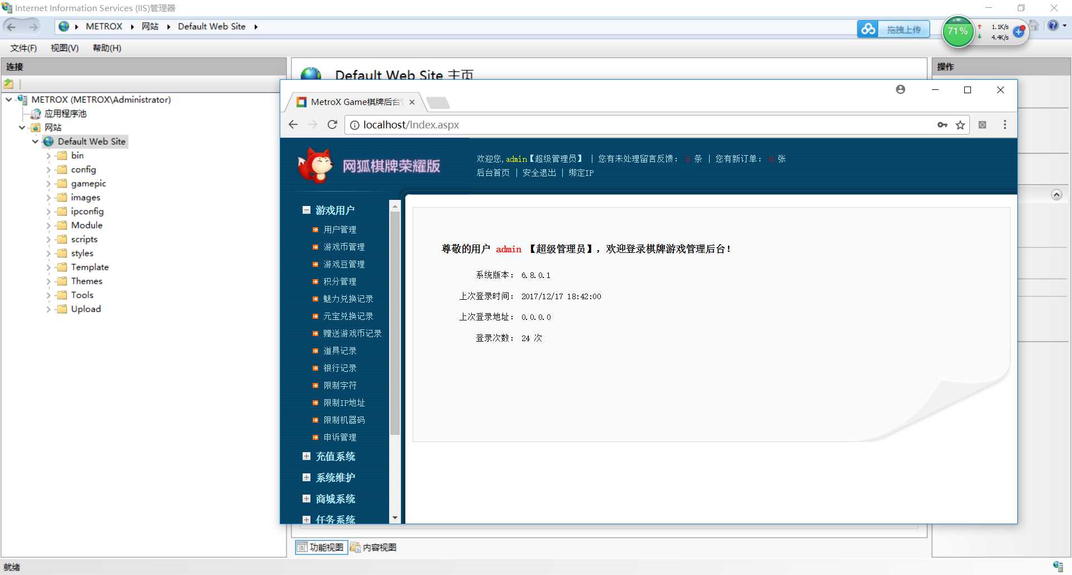Viewport: 1072px width, 575px height.
Task: Open 游戏豆管理 menu item
Action: 344,264
